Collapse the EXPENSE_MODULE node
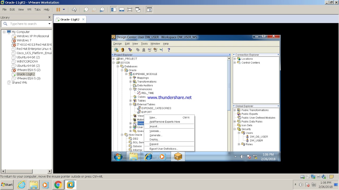This screenshot has width=339, height=190. click(x=126, y=74)
